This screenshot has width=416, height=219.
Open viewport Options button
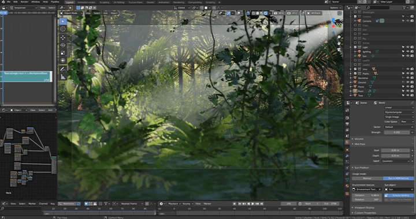[x=335, y=8]
